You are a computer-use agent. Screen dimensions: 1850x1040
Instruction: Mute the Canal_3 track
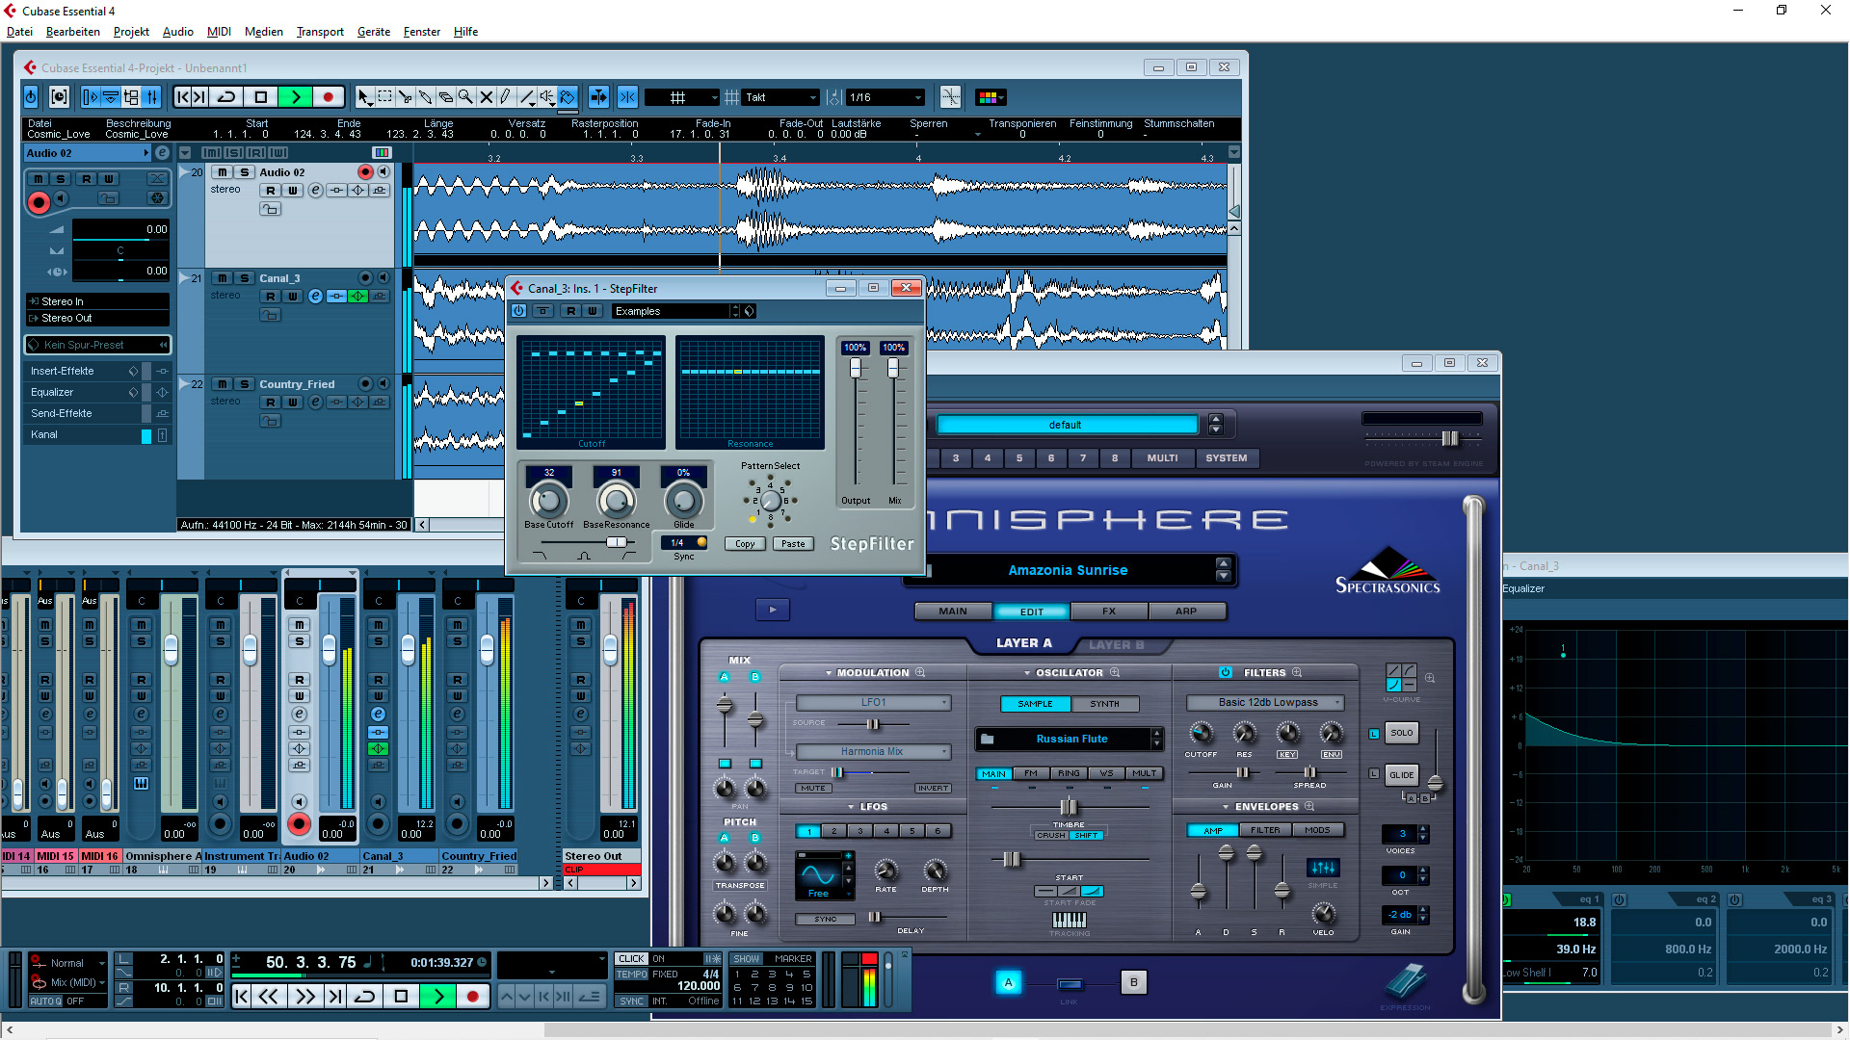click(x=223, y=278)
